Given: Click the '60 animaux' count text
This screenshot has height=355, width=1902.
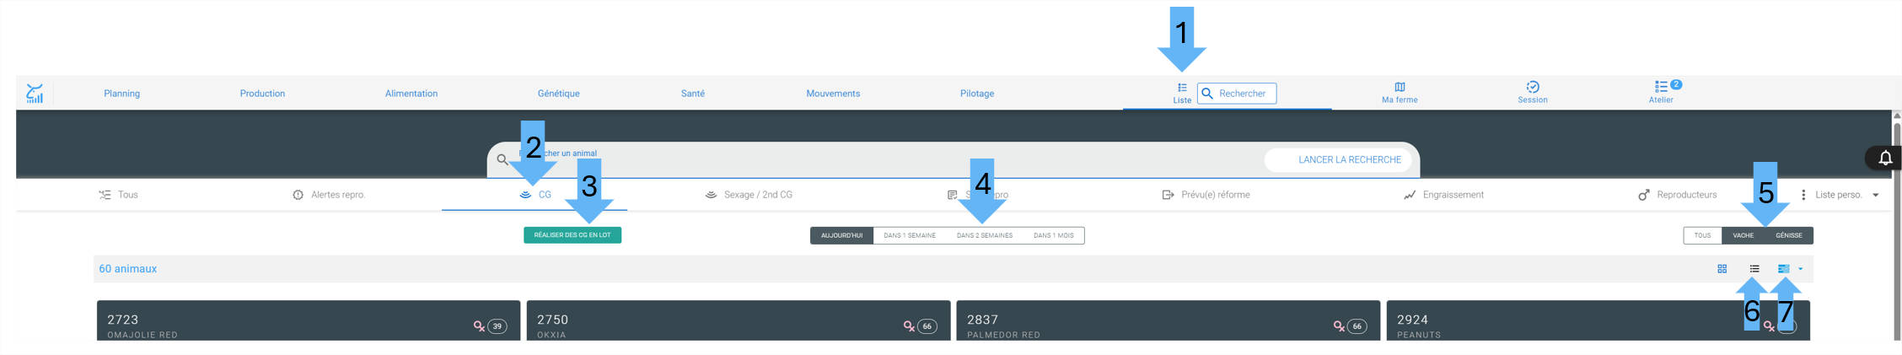Looking at the screenshot, I should [128, 269].
